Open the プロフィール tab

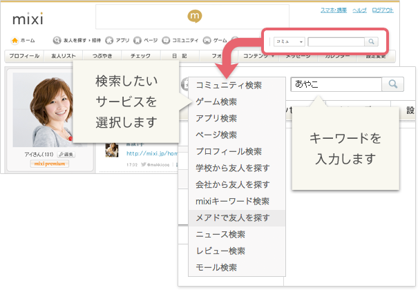(24, 56)
